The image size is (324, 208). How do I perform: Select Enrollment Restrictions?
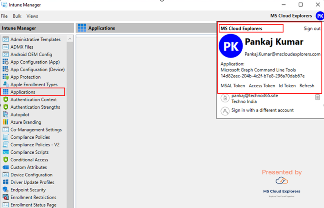click(x=34, y=197)
